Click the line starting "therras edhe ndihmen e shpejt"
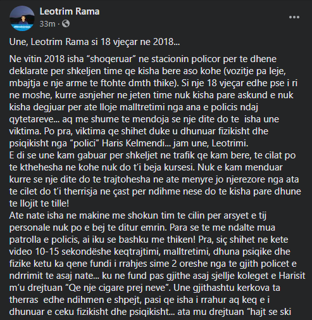312x320 pixels. click(139, 300)
